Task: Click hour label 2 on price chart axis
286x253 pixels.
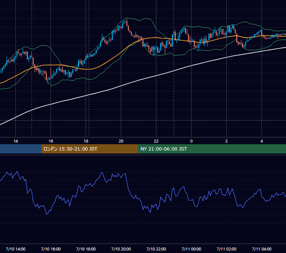Action: click(x=226, y=141)
